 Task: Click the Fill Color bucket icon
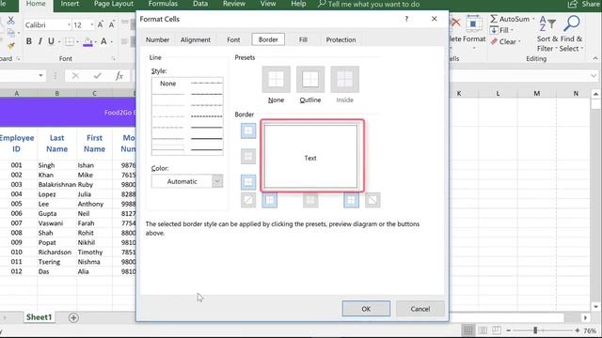coord(87,41)
